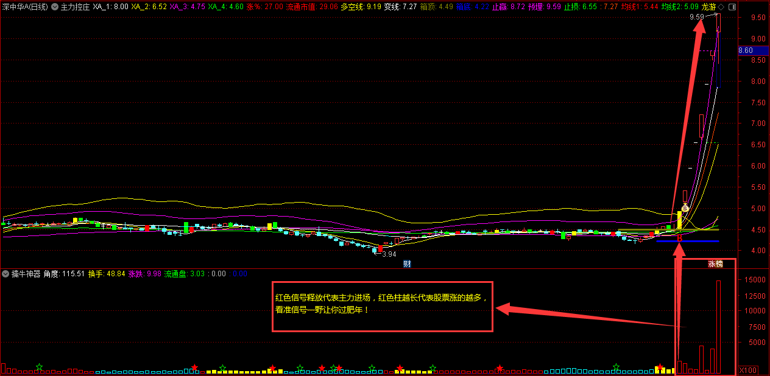770x376 pixels.
Task: Click the money bag icon on the candlestick
Action: pyautogui.click(x=685, y=207)
